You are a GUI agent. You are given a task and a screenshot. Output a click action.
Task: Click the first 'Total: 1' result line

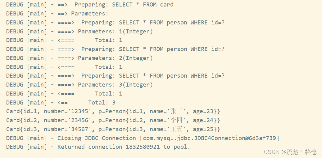(109, 40)
